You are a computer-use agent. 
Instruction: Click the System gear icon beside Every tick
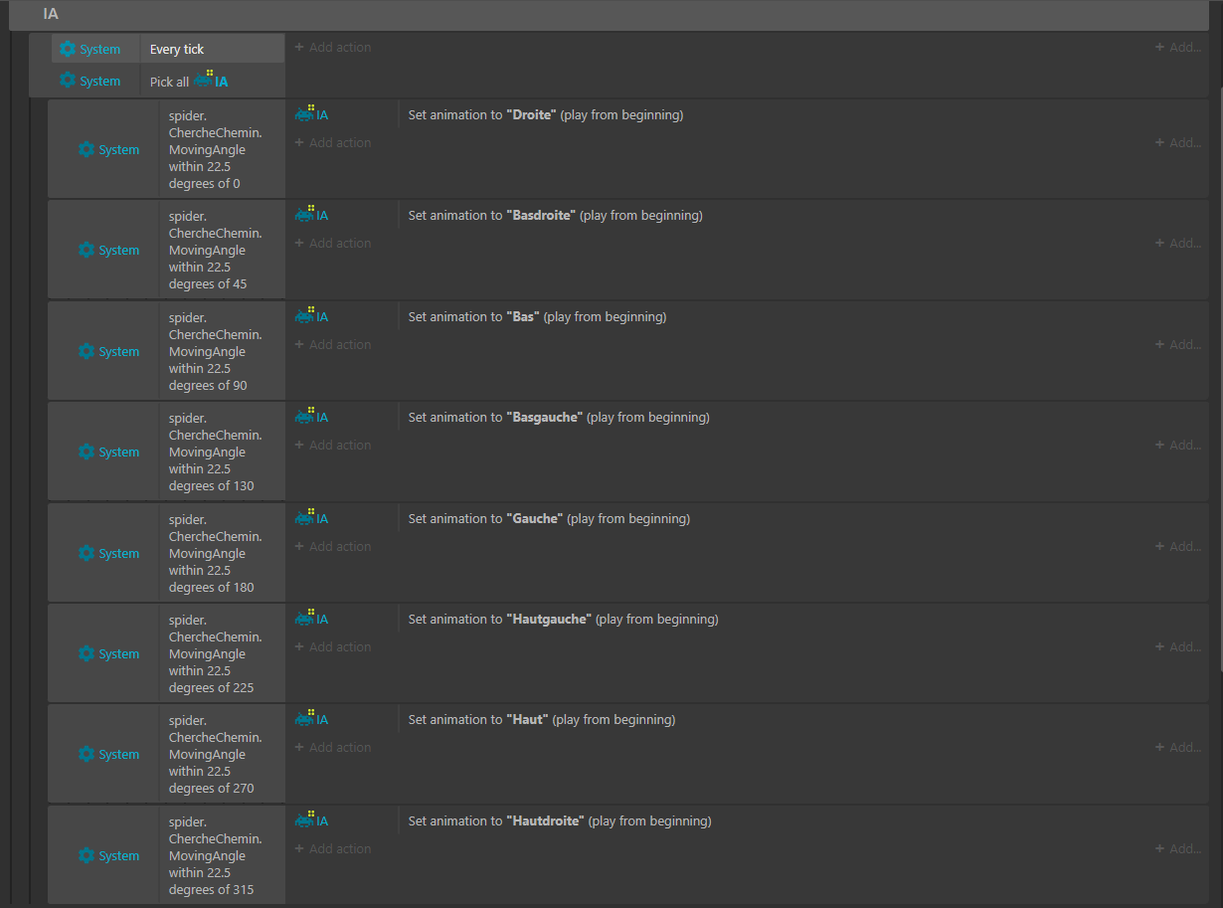tap(68, 49)
